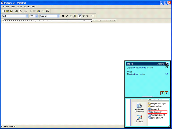Save the document with floppy disk icon
The height and width of the screenshot is (129, 172).
click(11, 11)
